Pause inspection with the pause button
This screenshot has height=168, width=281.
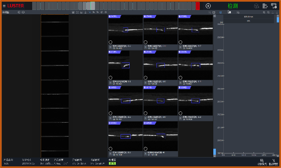208,6
